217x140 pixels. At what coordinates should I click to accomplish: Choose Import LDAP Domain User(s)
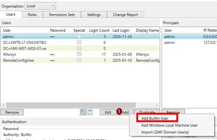point(165,132)
